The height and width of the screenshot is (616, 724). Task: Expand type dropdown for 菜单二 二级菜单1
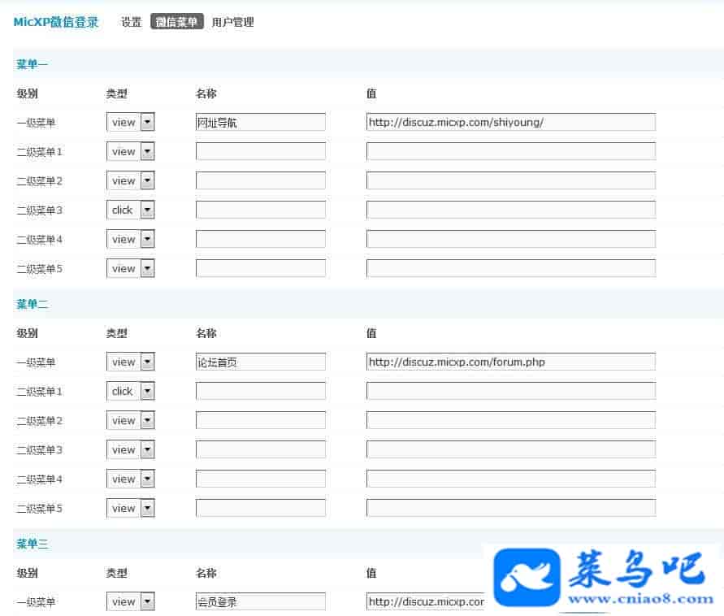point(131,391)
